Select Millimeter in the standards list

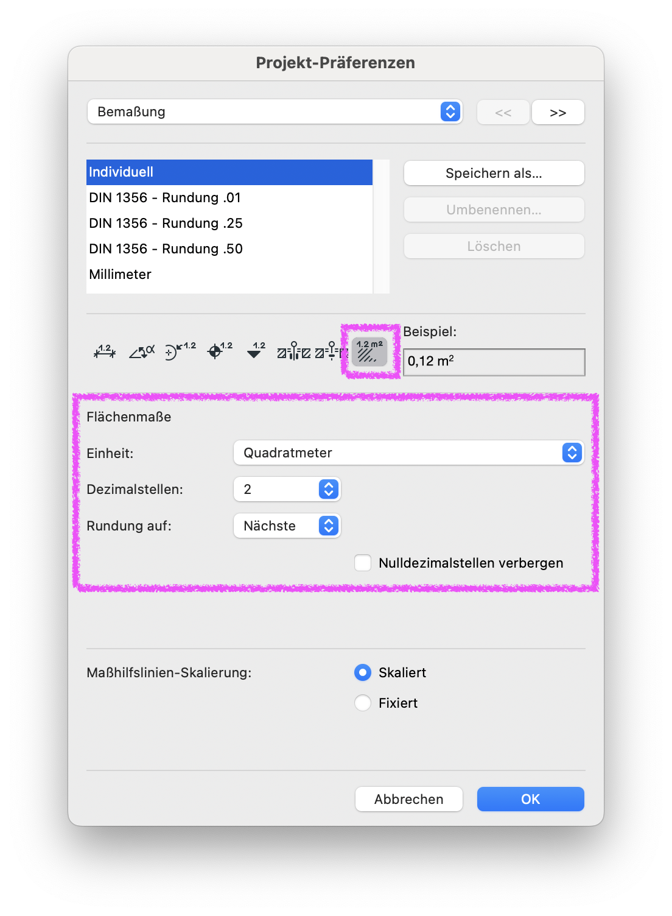(229, 275)
